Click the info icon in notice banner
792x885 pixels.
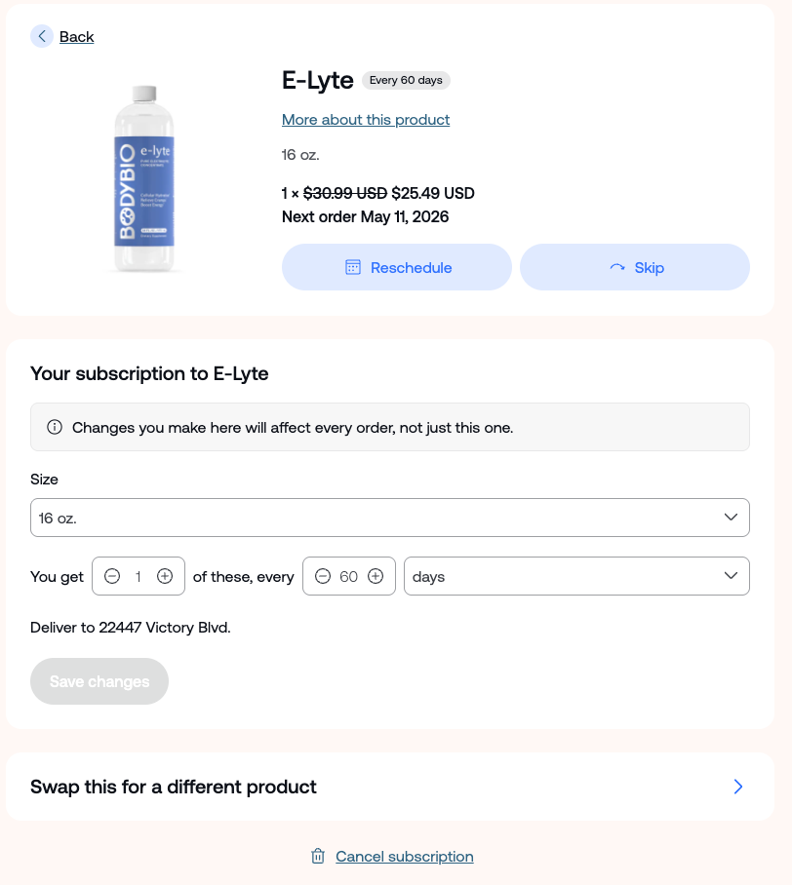click(55, 427)
